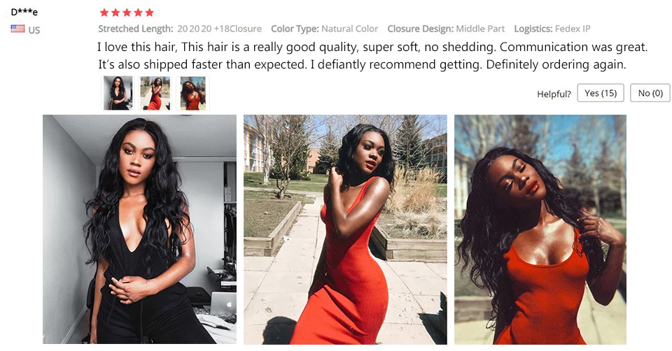The image size is (672, 351).
Task: Click the US flag icon
Action: pyautogui.click(x=17, y=29)
